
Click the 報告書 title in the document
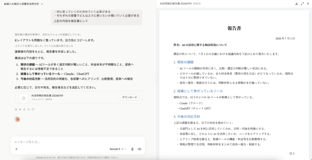234,28
